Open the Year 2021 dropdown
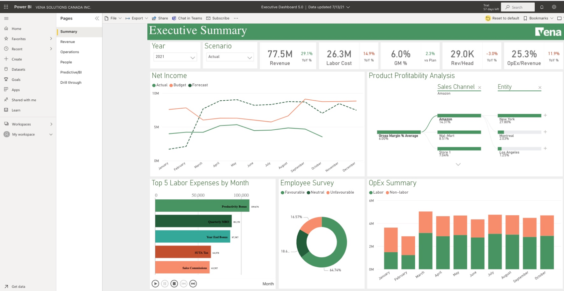The height and width of the screenshot is (291, 564). click(x=175, y=57)
